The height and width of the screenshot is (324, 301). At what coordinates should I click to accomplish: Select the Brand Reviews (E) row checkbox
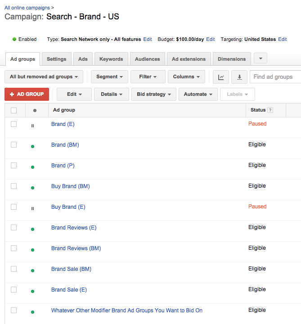13,227
